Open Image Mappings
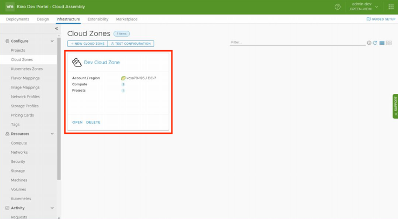This screenshot has width=398, height=219. 25,87
